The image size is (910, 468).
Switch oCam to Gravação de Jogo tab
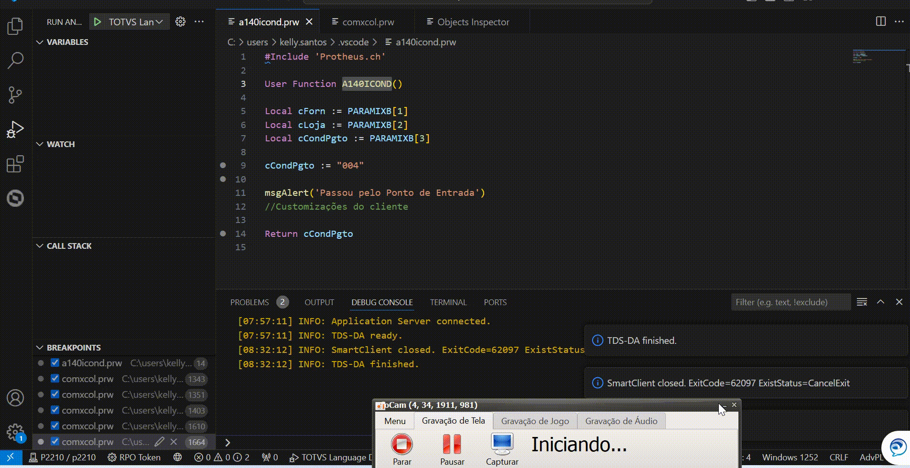[x=535, y=421]
